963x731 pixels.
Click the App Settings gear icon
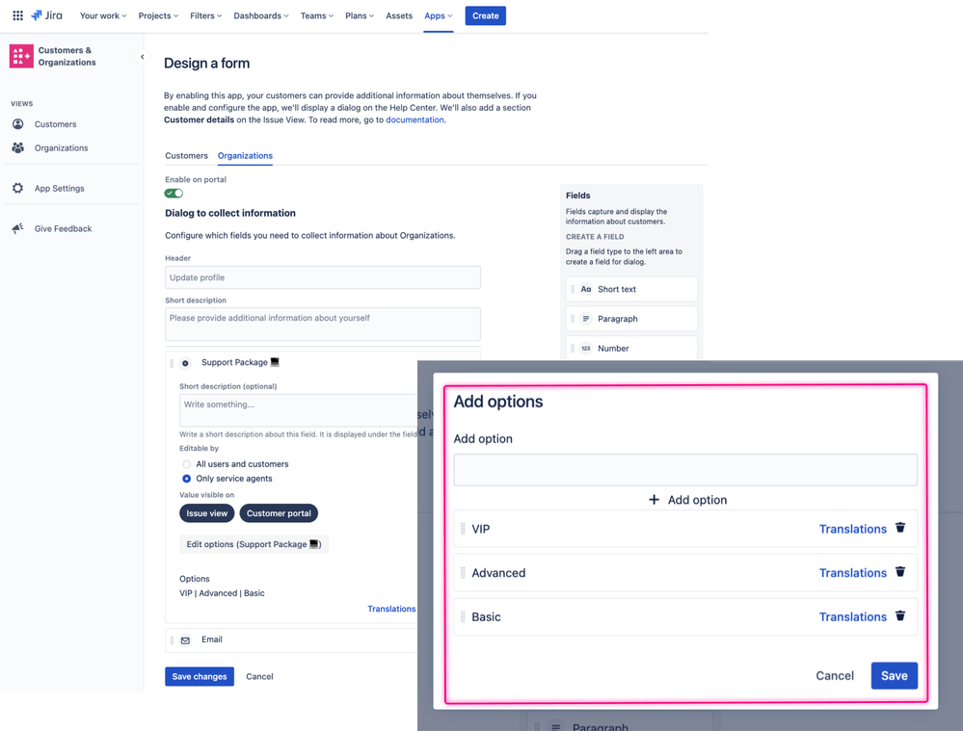pyautogui.click(x=17, y=188)
